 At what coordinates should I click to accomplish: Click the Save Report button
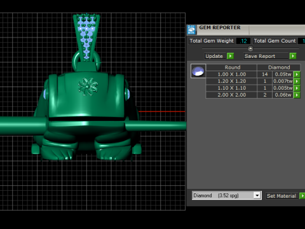(266, 56)
